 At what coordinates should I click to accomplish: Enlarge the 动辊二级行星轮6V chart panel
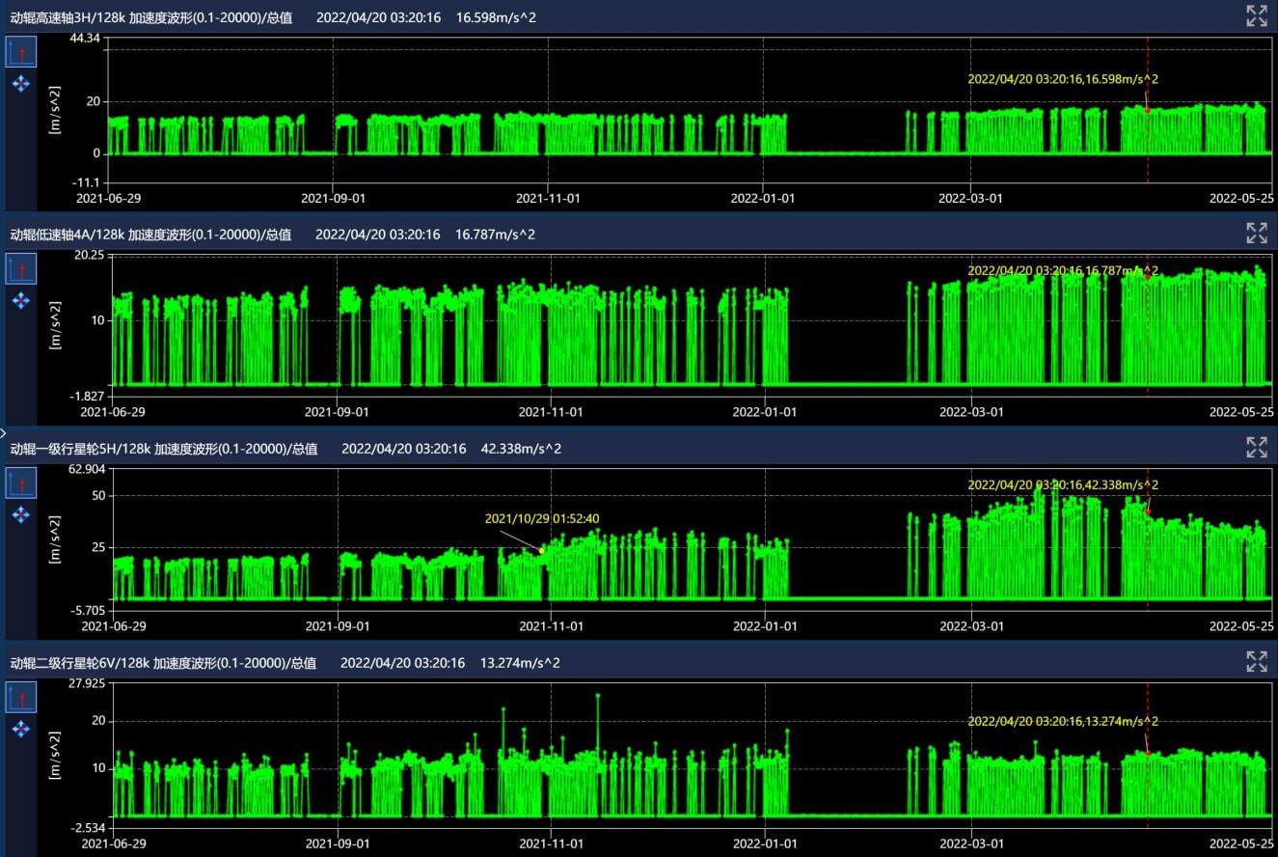point(1256,661)
